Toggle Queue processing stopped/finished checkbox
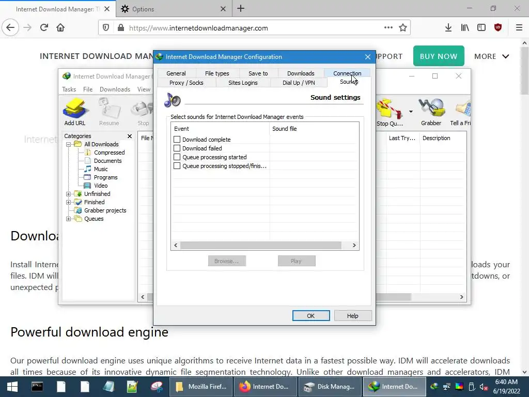The image size is (529, 397). click(x=177, y=166)
